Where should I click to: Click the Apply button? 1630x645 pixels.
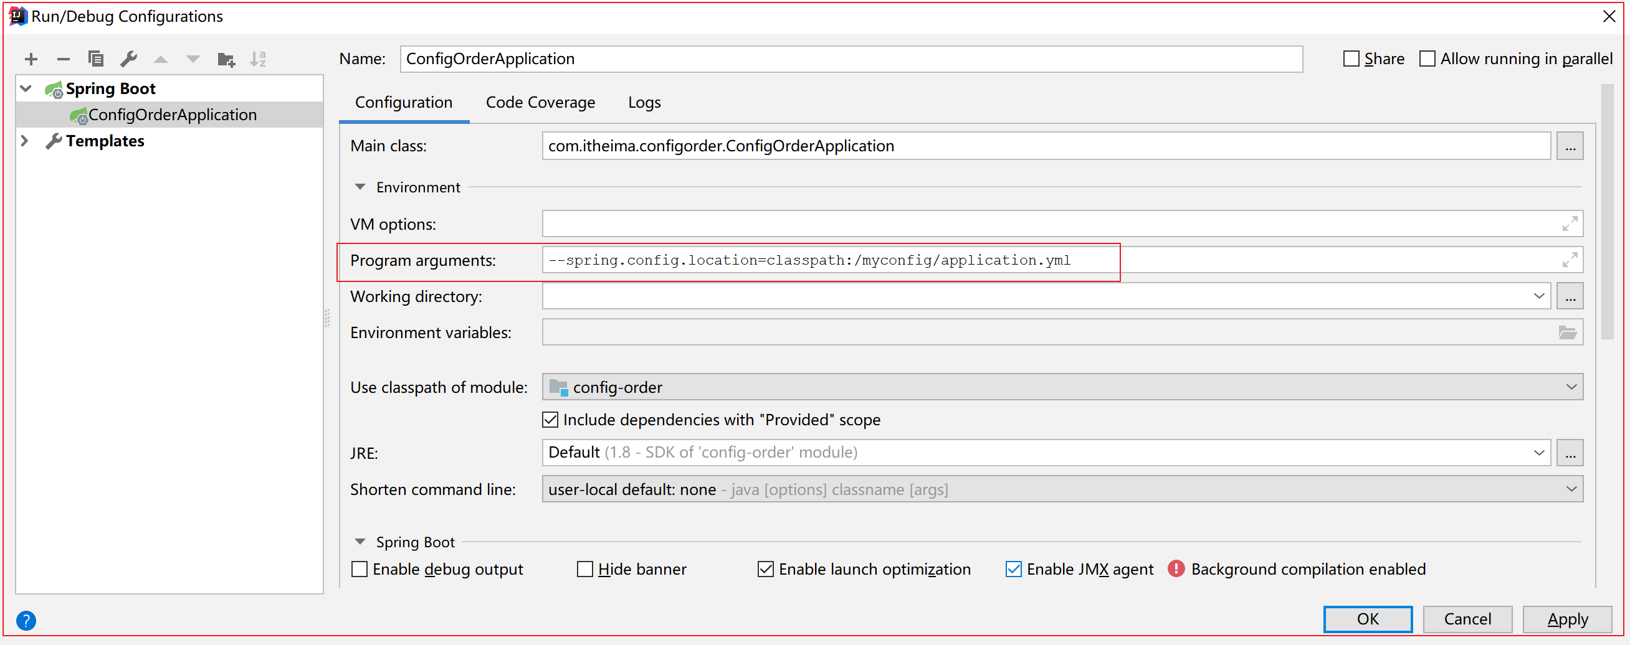click(1566, 619)
